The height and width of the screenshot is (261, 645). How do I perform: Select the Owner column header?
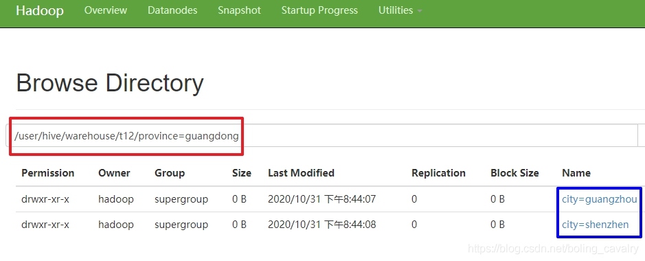114,173
